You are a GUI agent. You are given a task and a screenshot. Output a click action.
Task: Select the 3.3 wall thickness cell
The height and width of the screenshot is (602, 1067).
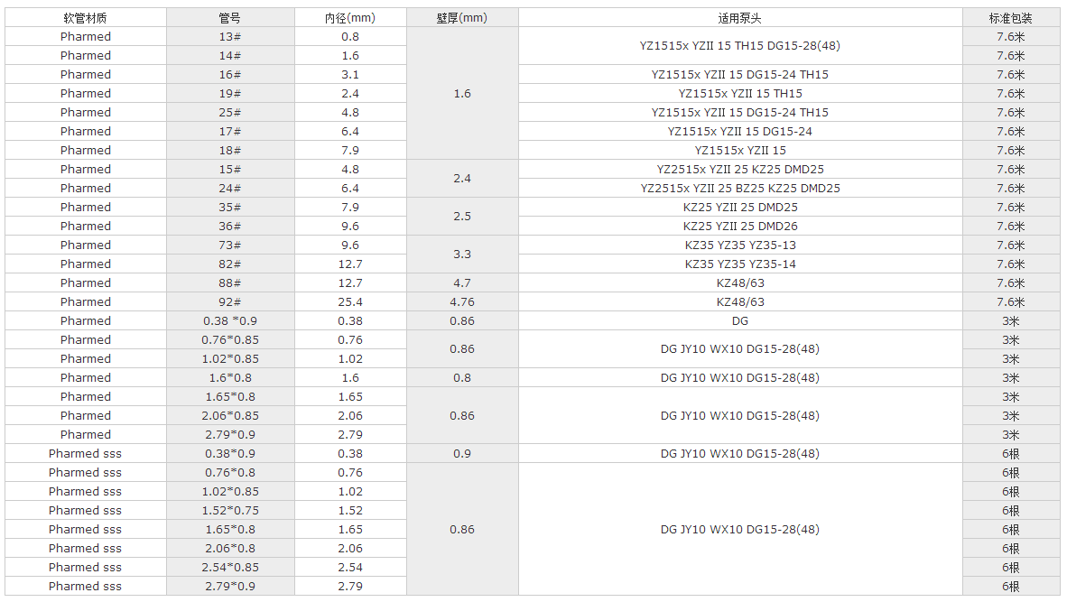462,255
